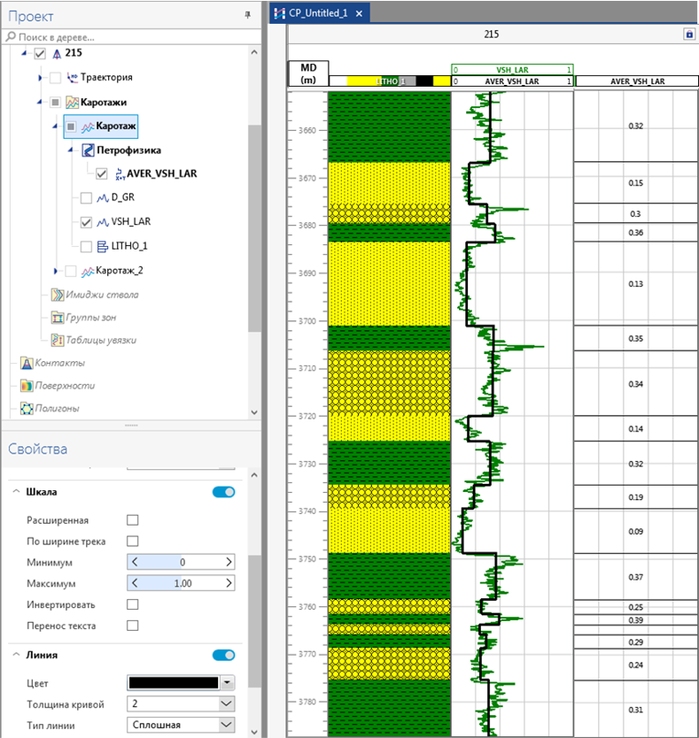
Task: Click the Группы зон icon
Action: coord(58,318)
